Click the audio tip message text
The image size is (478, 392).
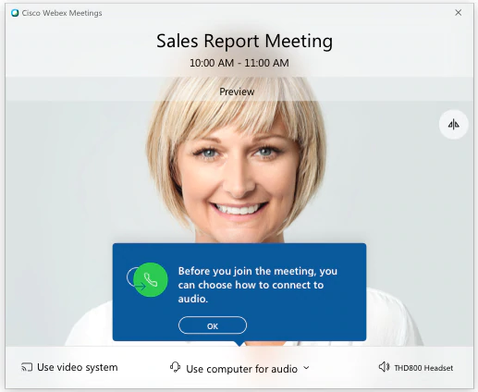coord(258,285)
